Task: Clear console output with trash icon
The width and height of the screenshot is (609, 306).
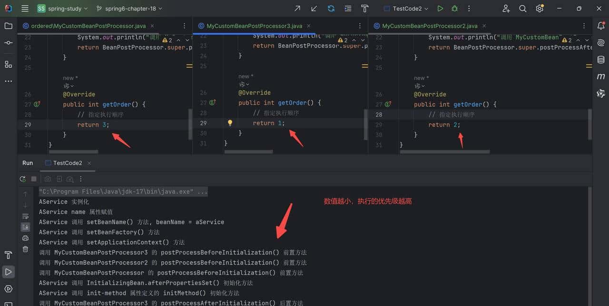Action: pos(26,249)
